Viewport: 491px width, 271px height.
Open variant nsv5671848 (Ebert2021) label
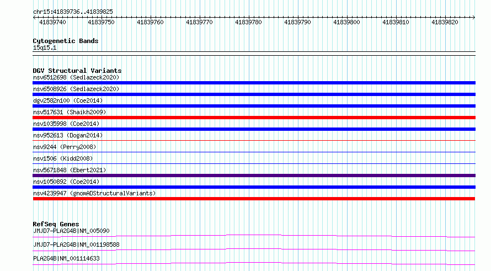(70, 170)
